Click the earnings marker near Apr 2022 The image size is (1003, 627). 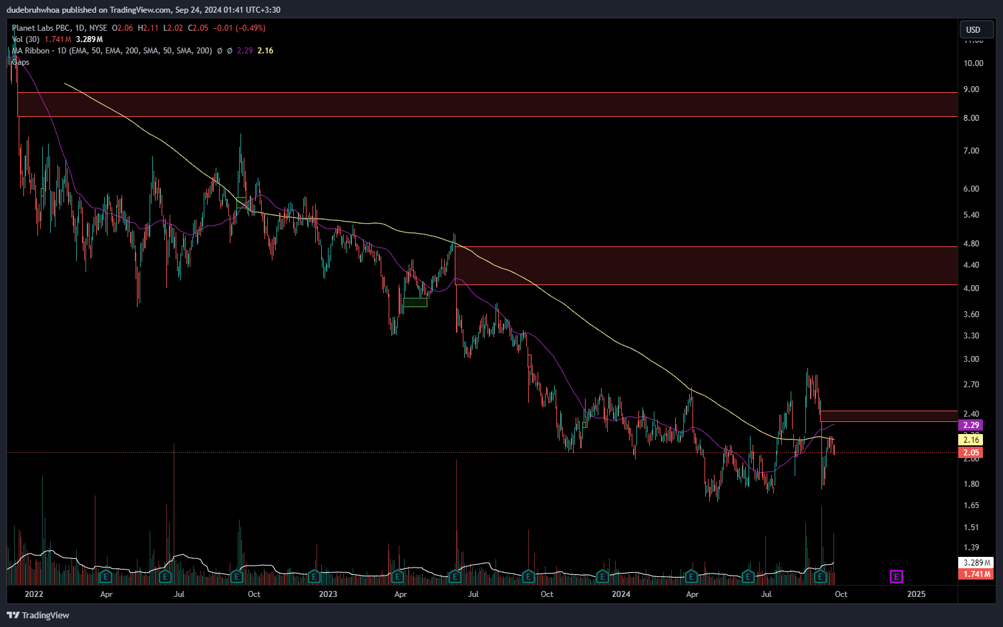tap(105, 576)
